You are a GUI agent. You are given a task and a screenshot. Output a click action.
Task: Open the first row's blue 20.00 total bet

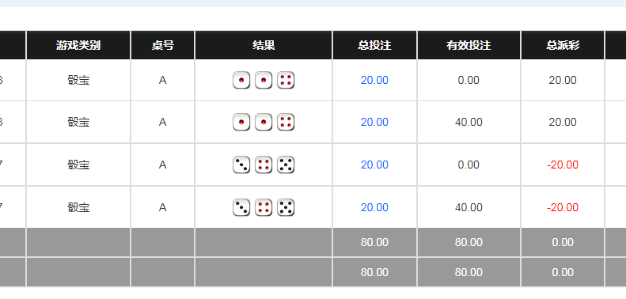tap(374, 80)
